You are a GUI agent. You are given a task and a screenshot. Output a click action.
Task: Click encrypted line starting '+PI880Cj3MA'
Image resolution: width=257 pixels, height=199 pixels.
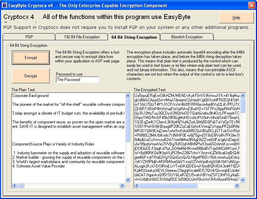point(187,135)
